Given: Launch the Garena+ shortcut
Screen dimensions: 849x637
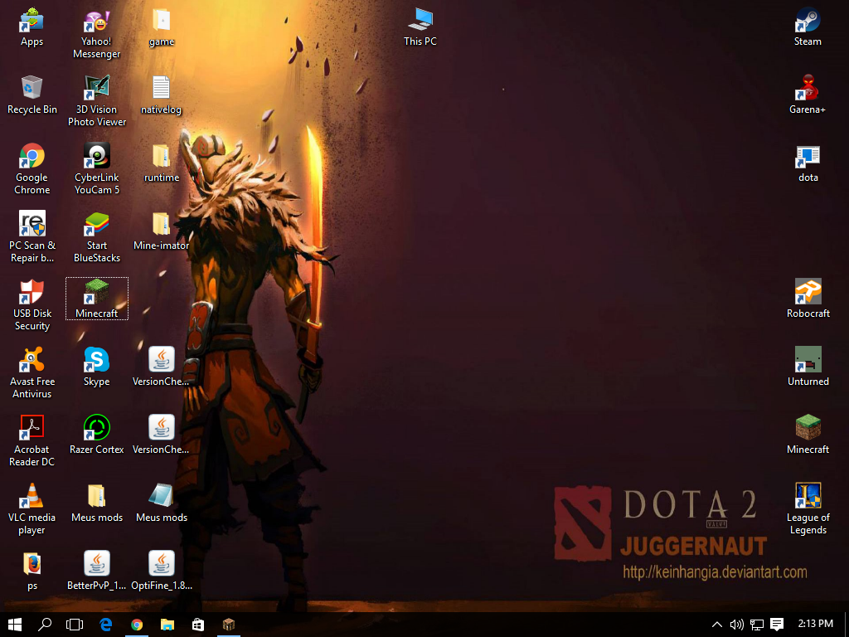Looking at the screenshot, I should (808, 95).
